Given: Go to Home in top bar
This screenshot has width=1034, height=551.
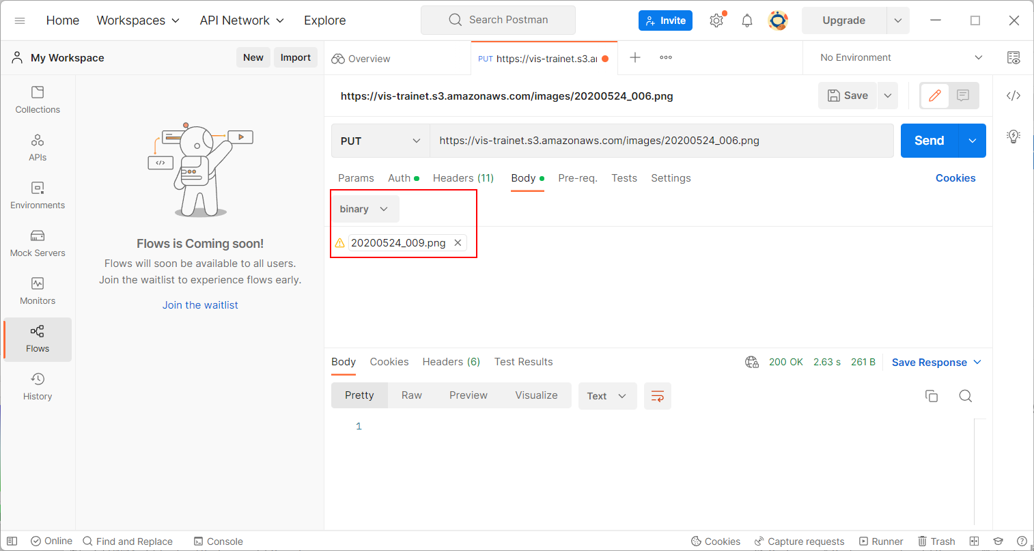Looking at the screenshot, I should coord(63,20).
